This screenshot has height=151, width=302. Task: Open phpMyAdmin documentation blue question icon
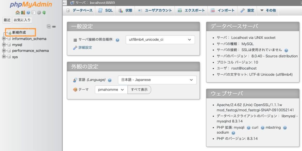(x=28, y=12)
